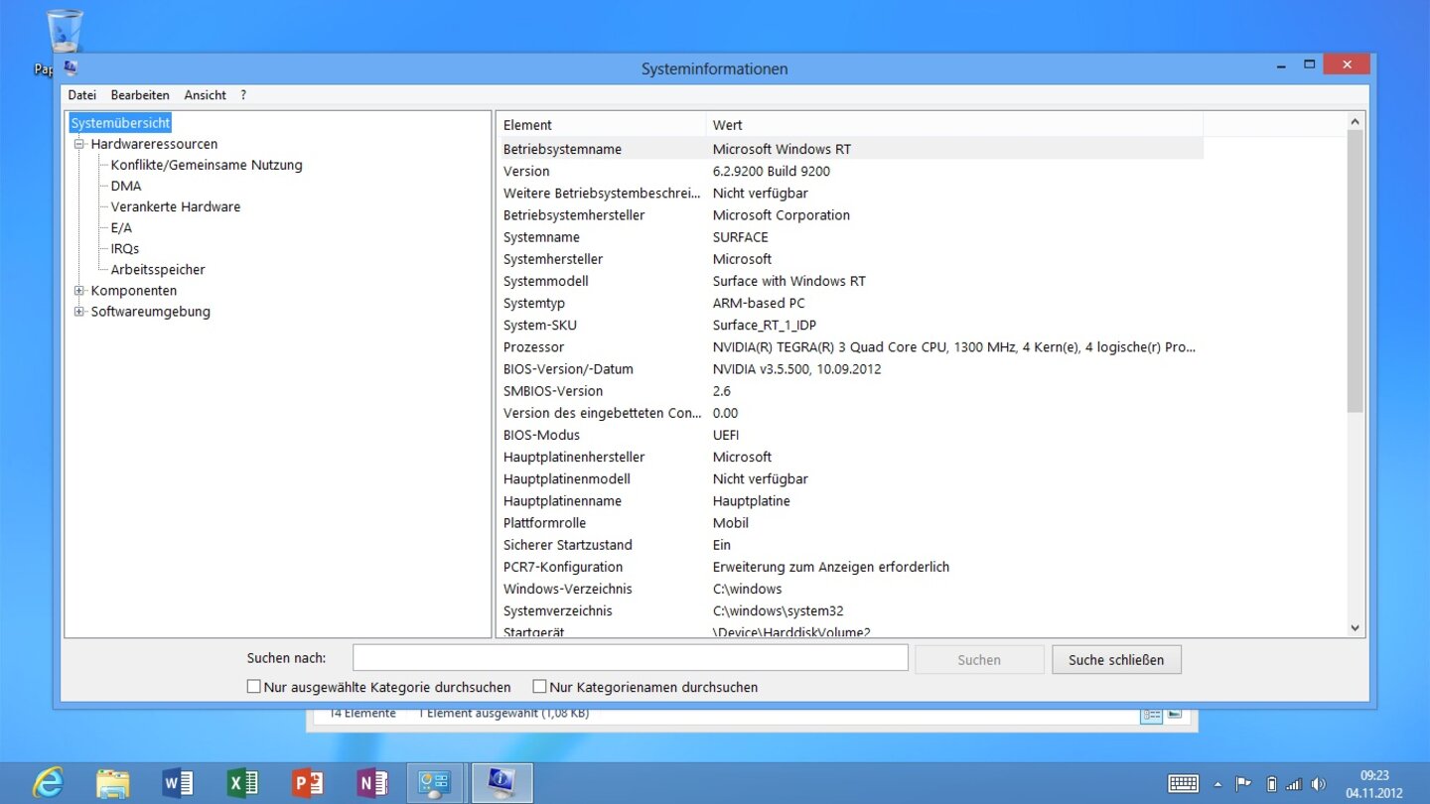Select the BIOS-Modus UEFI row

(x=850, y=435)
